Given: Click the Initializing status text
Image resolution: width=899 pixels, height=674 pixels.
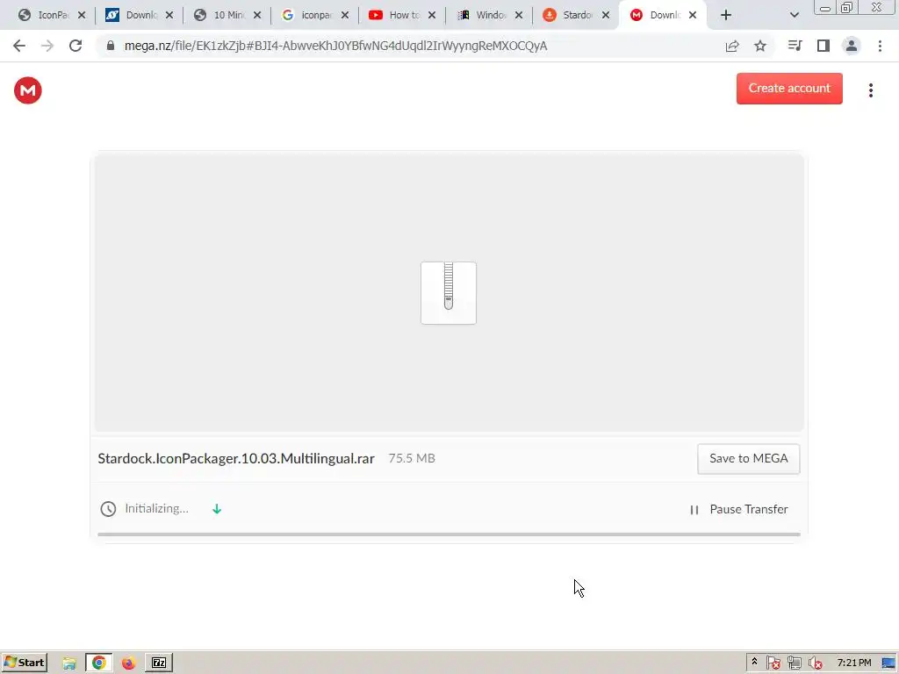Looking at the screenshot, I should click(156, 509).
